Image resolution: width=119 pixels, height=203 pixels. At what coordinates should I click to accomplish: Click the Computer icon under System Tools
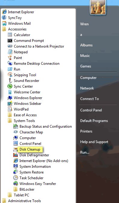[x=16, y=138]
